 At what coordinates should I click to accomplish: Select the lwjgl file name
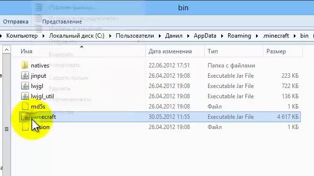(37, 86)
